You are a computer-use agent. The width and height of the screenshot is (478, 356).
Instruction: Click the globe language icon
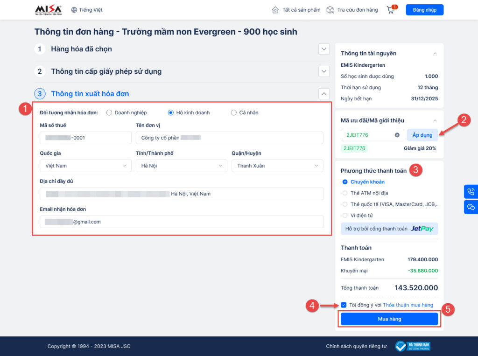[74, 10]
